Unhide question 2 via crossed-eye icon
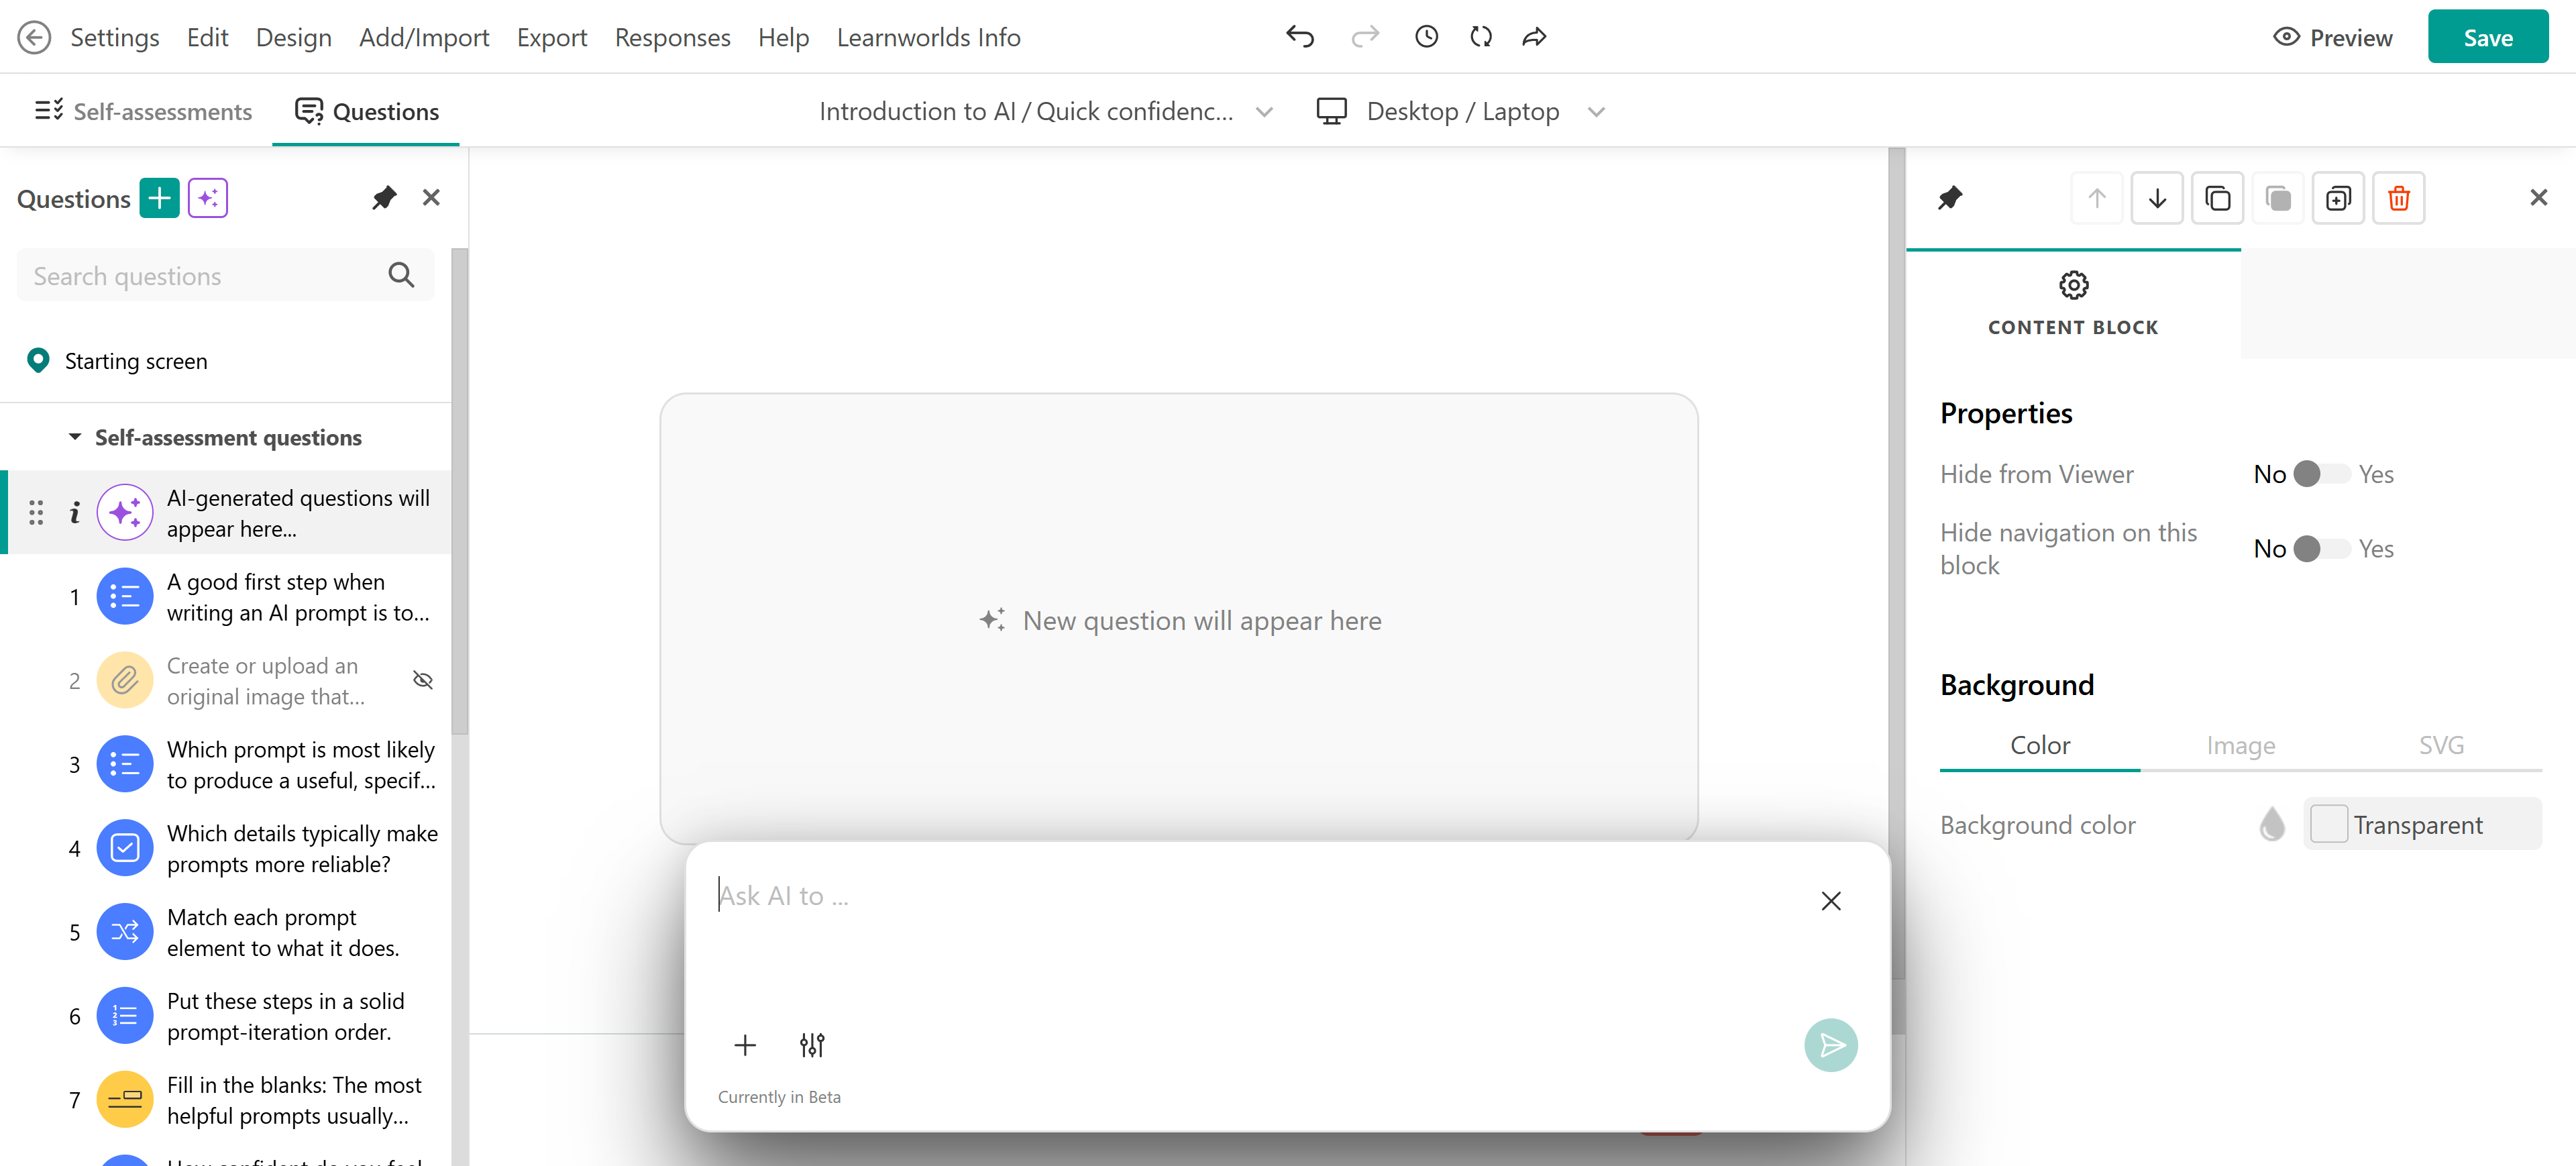 (423, 681)
